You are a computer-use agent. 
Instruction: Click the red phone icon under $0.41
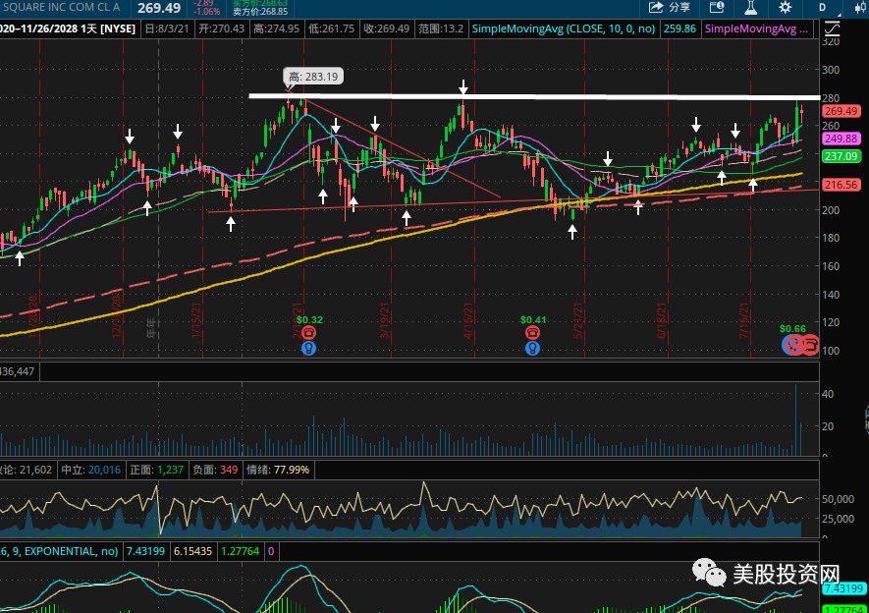532,332
